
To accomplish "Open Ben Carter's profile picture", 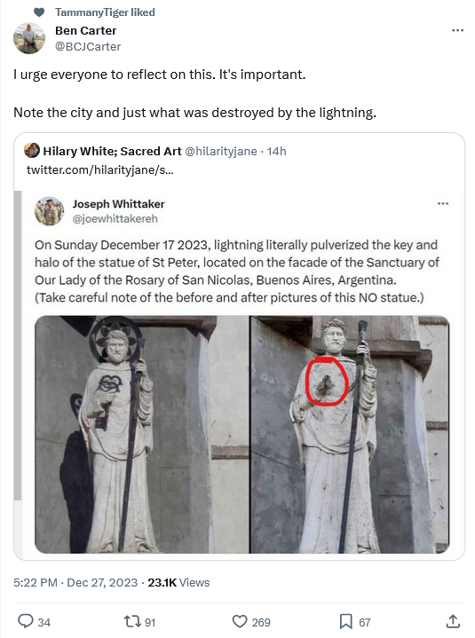I will click(x=29, y=38).
